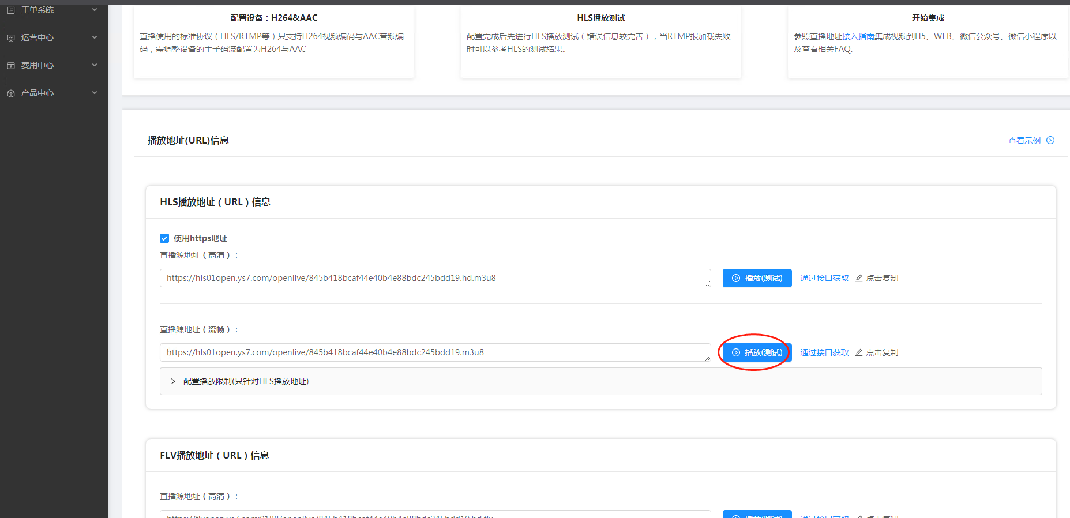The width and height of the screenshot is (1070, 518).
Task: Click the pencil copy icon for HLS 高清 address
Action: point(859,278)
